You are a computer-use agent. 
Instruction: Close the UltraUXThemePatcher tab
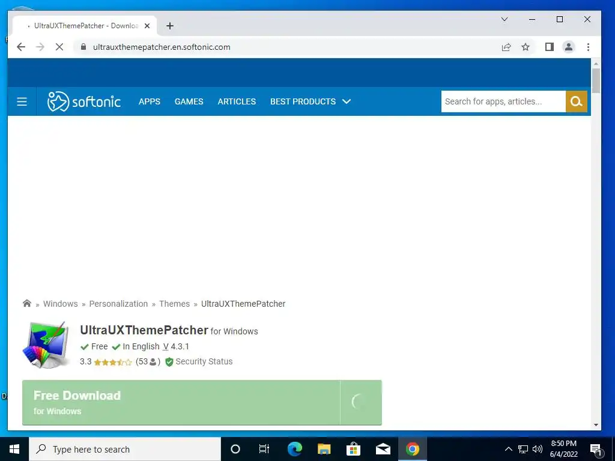pyautogui.click(x=147, y=26)
